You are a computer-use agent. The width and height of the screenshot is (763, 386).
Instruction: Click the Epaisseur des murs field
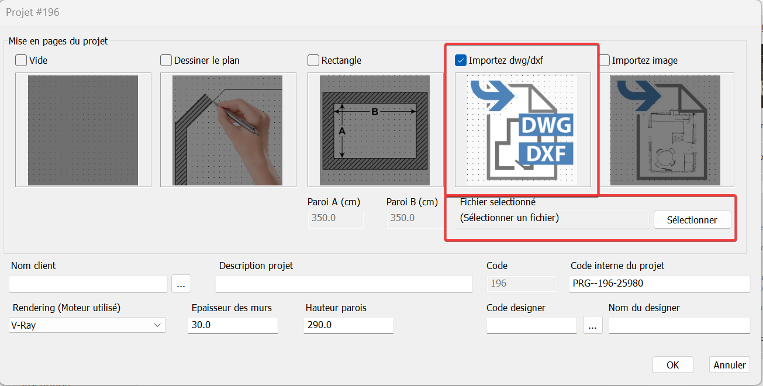[x=233, y=325]
